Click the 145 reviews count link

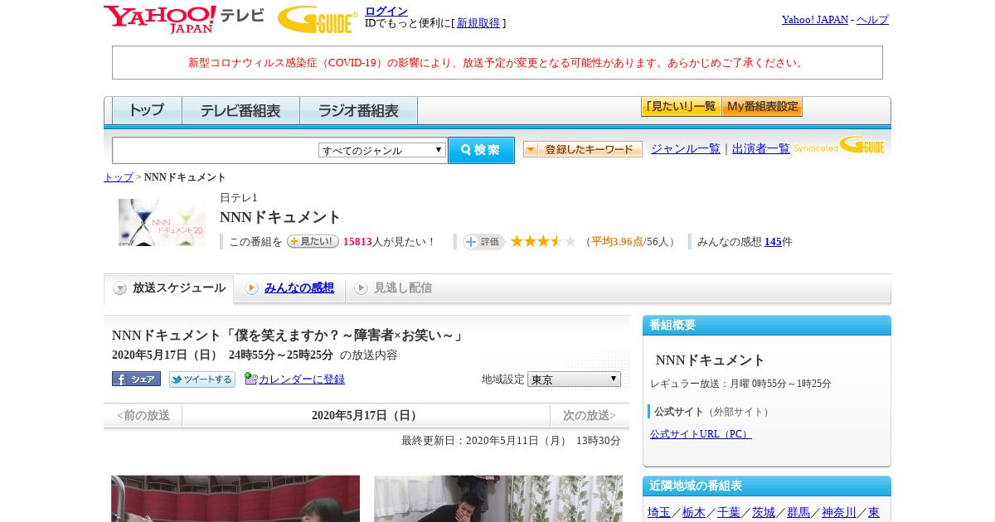(773, 242)
